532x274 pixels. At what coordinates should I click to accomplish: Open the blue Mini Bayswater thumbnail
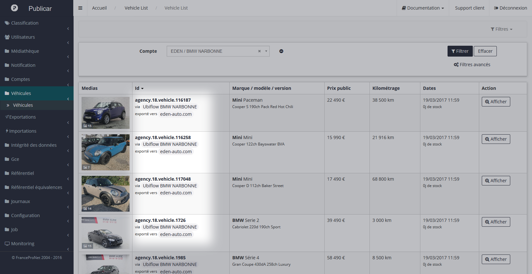106,152
